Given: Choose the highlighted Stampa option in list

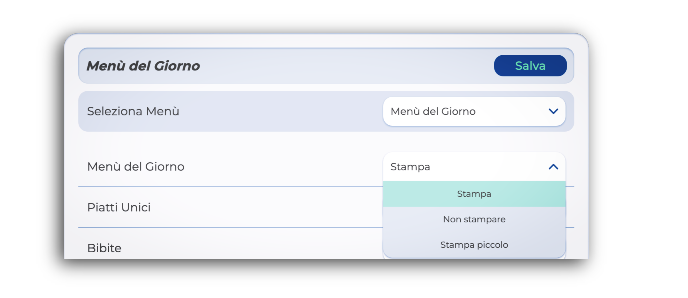Looking at the screenshot, I should pyautogui.click(x=474, y=194).
